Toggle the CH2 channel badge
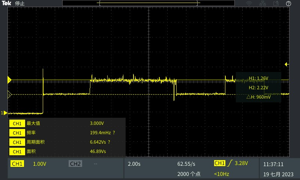 [x=75, y=164]
